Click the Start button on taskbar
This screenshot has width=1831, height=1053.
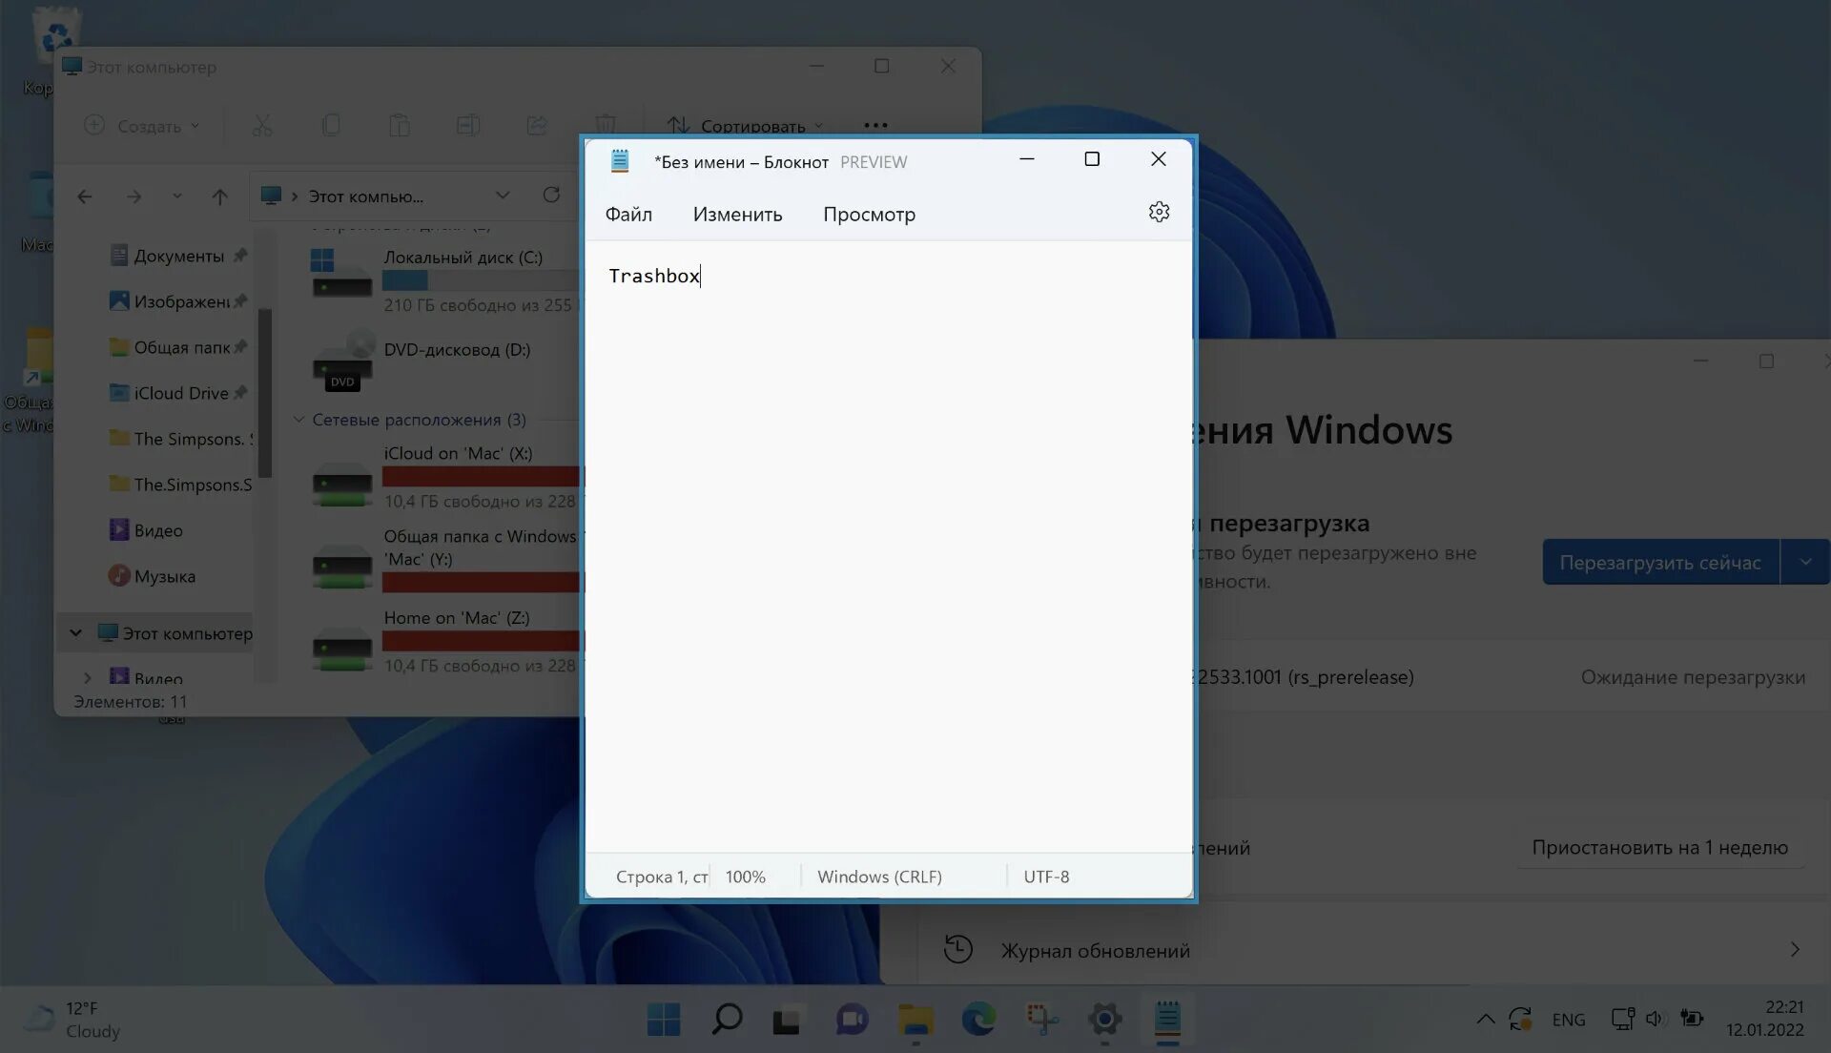click(664, 1020)
